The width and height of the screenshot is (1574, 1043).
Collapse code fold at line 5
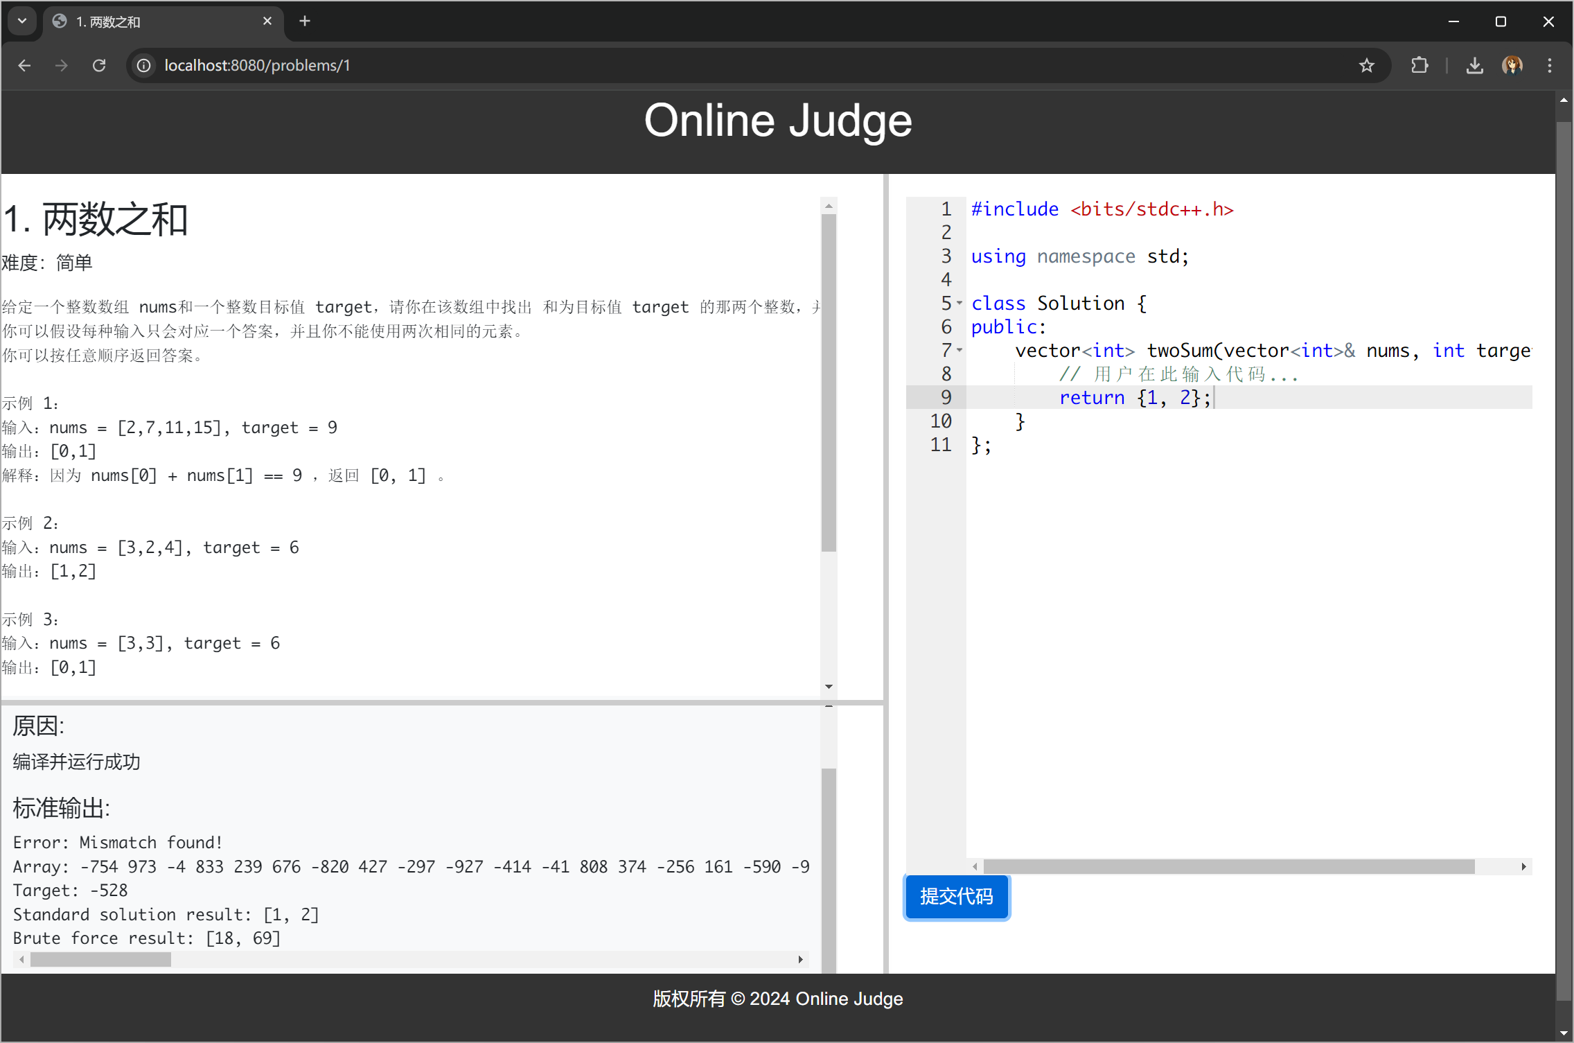click(x=960, y=304)
